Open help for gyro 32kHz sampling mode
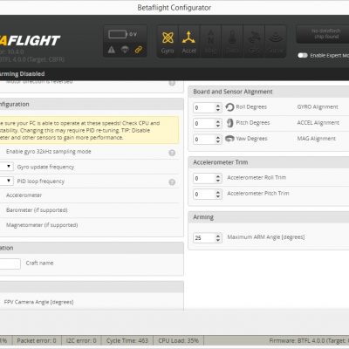349x349 pixels. 172,153
